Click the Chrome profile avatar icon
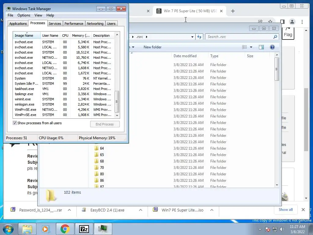The height and width of the screenshot is (235, 313). pos(292,22)
